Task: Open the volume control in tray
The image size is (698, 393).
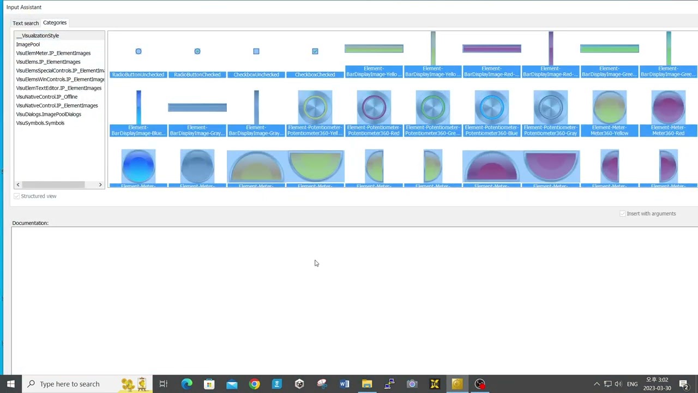Action: point(618,384)
